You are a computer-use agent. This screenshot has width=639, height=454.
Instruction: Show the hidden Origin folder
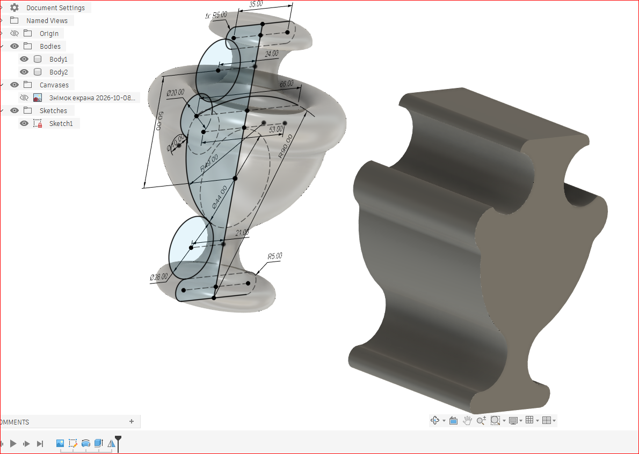(x=14, y=33)
